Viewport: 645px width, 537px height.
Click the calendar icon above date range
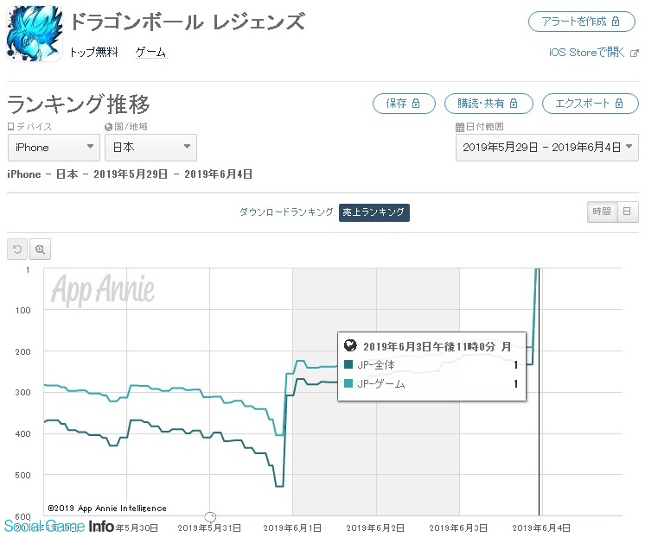pyautogui.click(x=459, y=127)
